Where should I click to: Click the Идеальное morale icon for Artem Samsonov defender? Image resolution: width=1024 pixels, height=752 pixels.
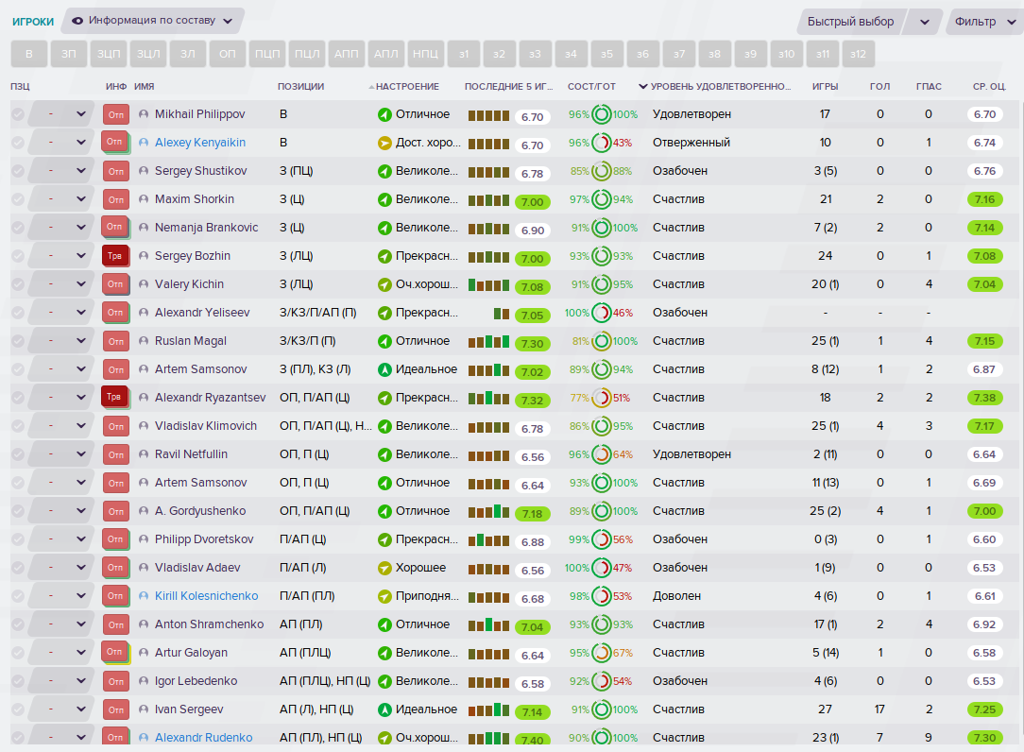click(x=384, y=369)
